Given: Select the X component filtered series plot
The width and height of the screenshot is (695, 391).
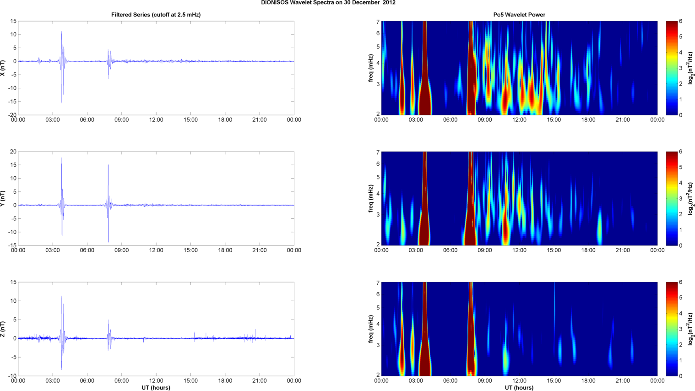Looking at the screenshot, I should point(156,68).
